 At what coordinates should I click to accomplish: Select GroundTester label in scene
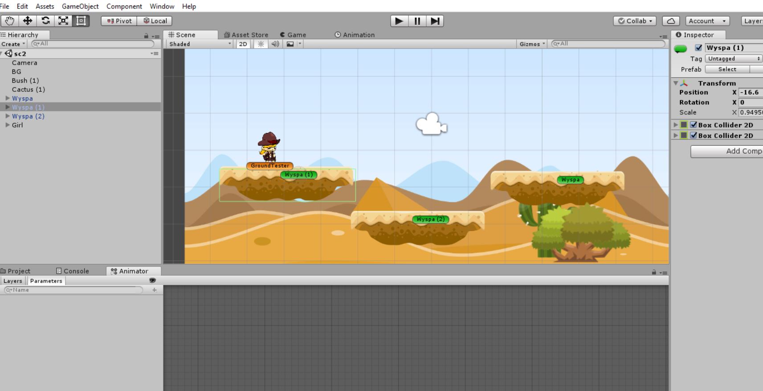pyautogui.click(x=269, y=165)
